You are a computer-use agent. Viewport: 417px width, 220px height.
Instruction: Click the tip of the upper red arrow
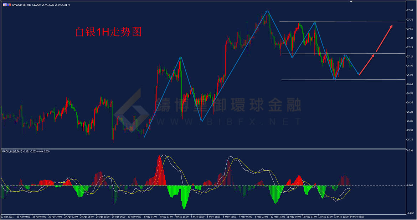tap(392, 25)
